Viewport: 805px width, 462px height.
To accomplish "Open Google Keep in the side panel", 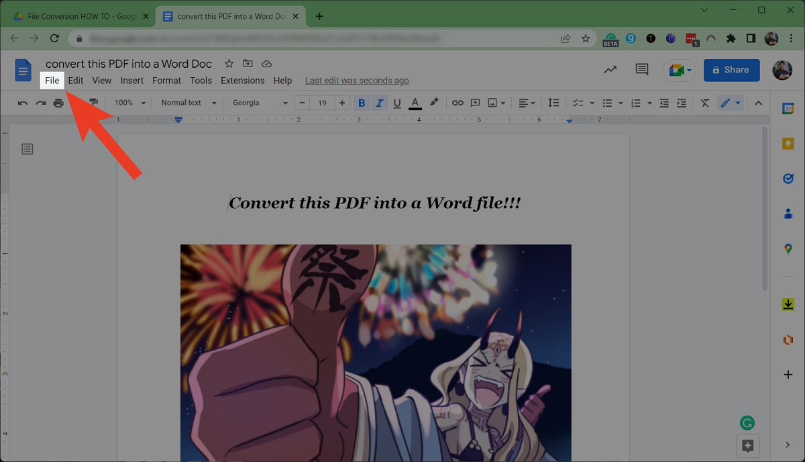I will [788, 144].
